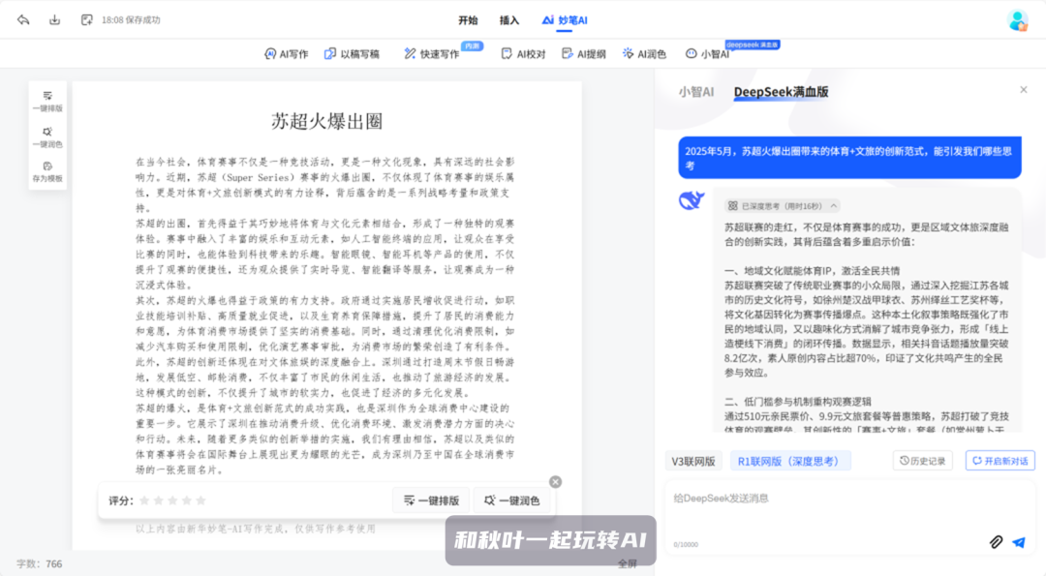The height and width of the screenshot is (576, 1046).
Task: Click the 18:08 保存成功 status text
Action: 131,20
